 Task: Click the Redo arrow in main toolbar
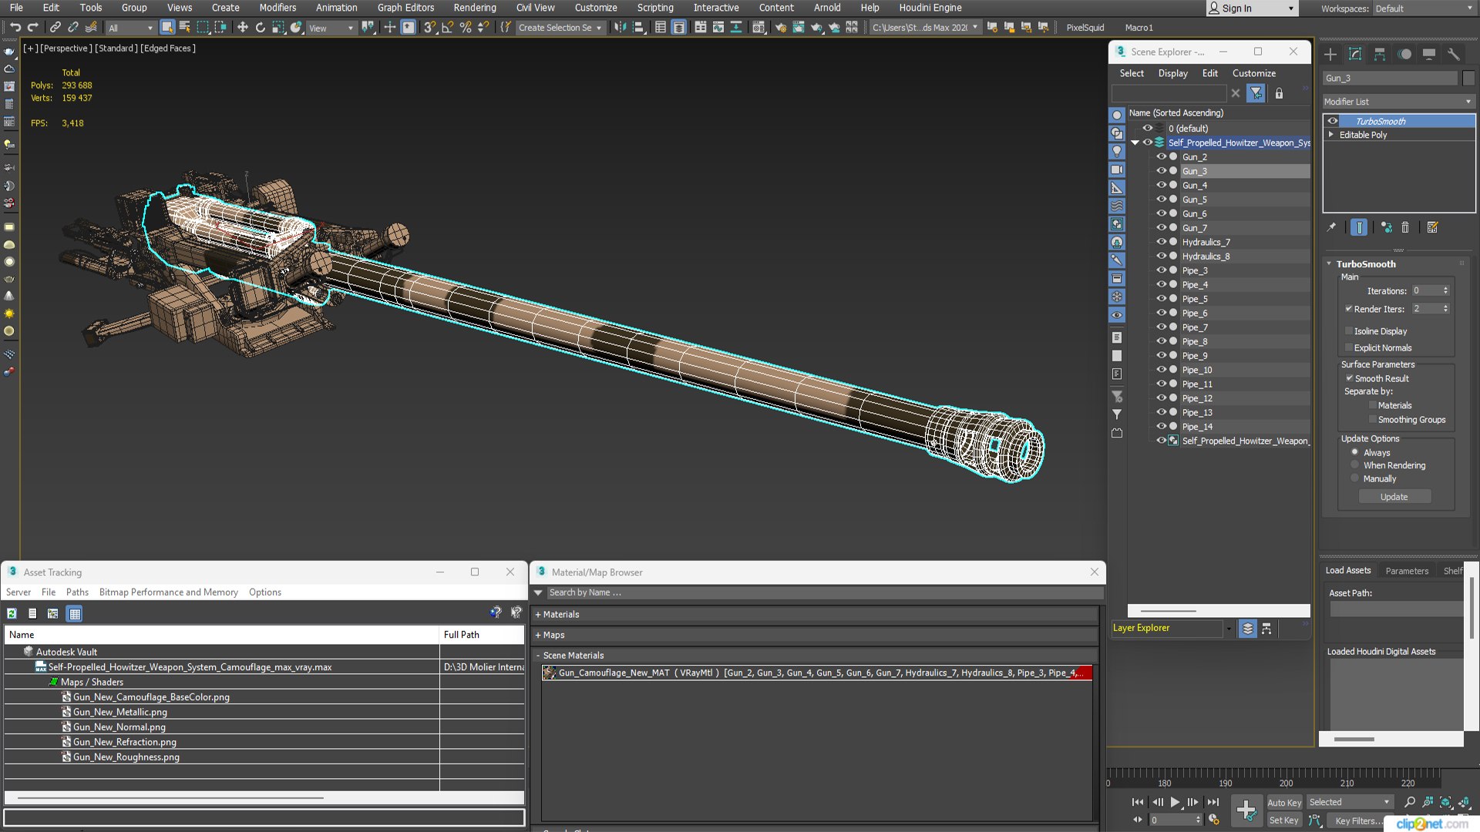point(33,28)
